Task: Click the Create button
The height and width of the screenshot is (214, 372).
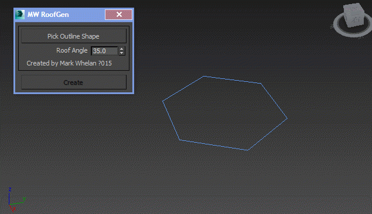Action: tap(74, 82)
